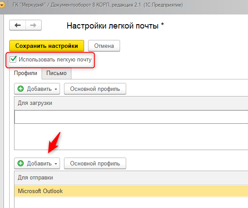The width and height of the screenshot is (248, 208).
Task: Click green plus icon above Для отправки
Action: coord(21,163)
